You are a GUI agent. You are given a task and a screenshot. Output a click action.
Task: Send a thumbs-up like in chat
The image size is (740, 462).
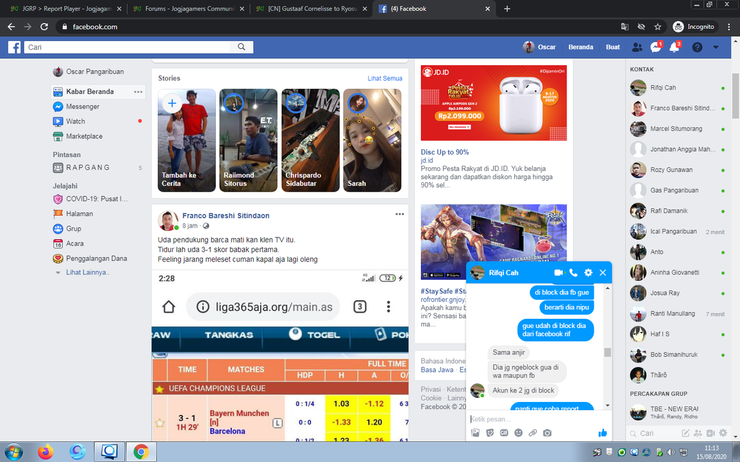coord(603,433)
